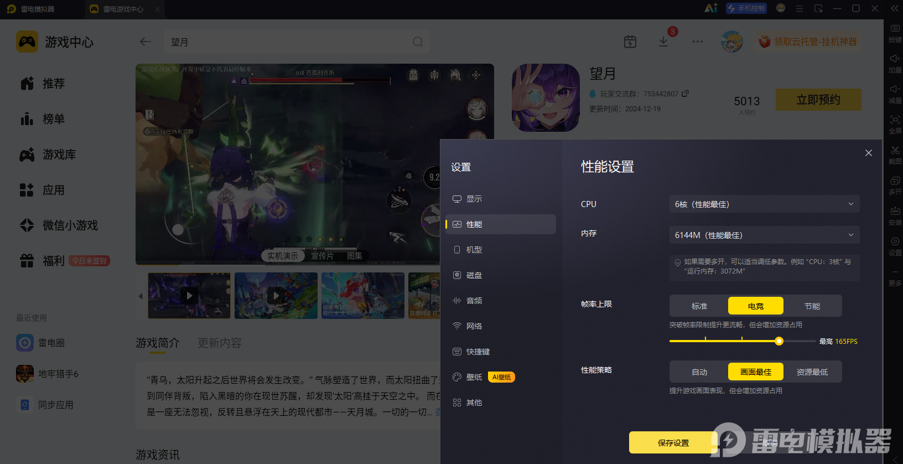903x464 pixels.
Task: Open 音频 settings category
Action: [x=501, y=301]
